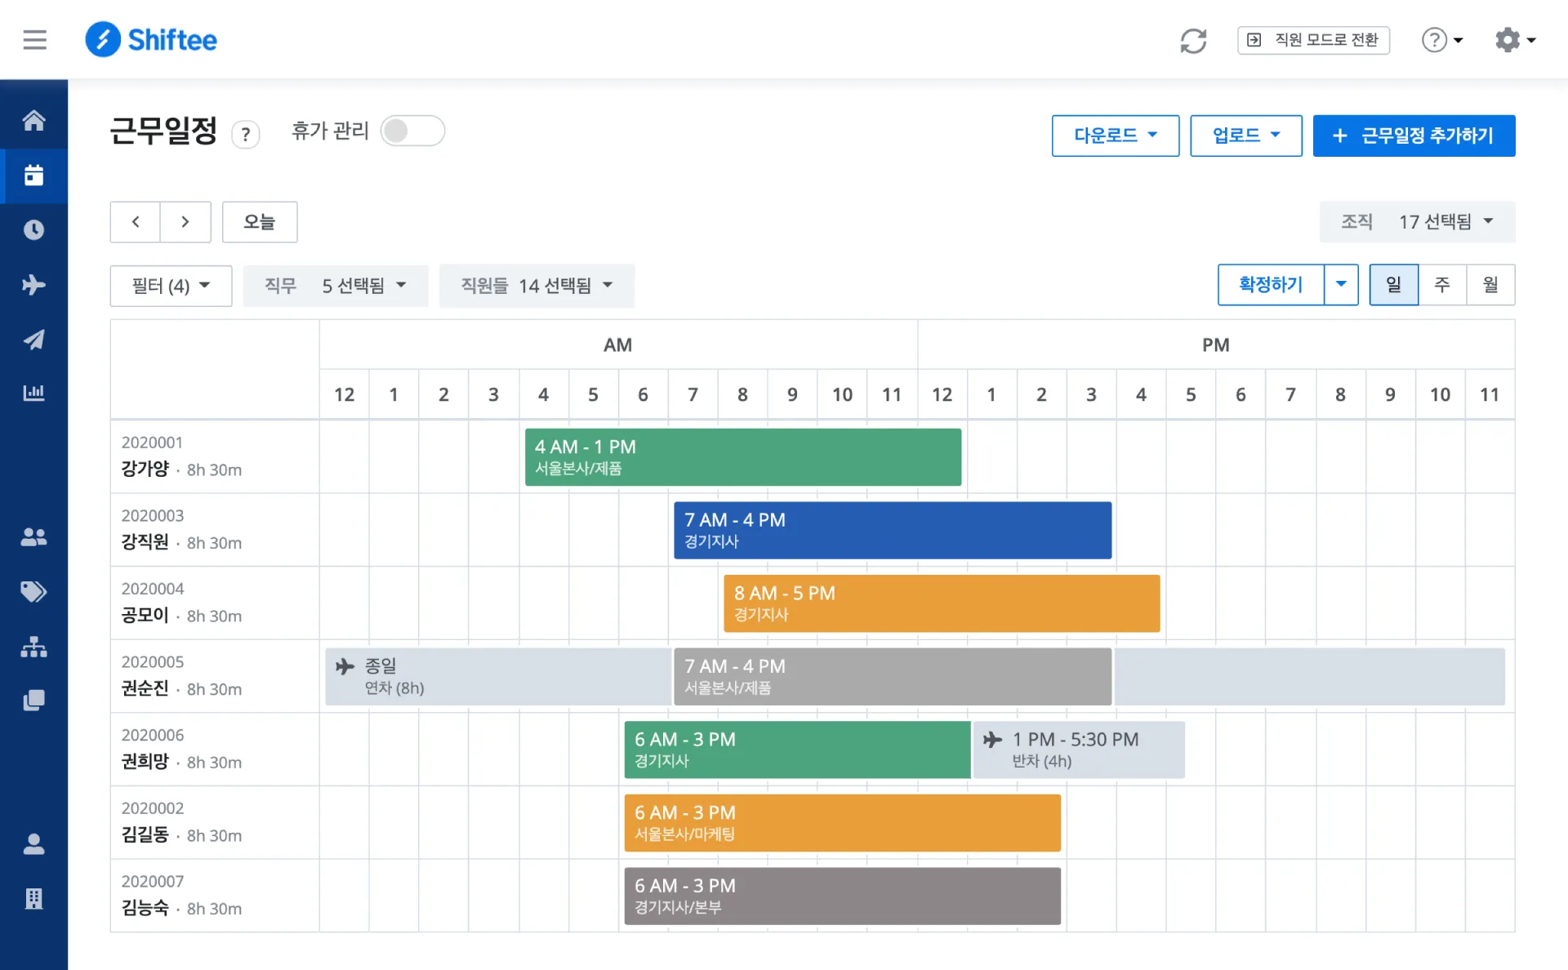Click the tags icon in sidebar
Image resolution: width=1568 pixels, height=970 pixels.
(x=33, y=592)
